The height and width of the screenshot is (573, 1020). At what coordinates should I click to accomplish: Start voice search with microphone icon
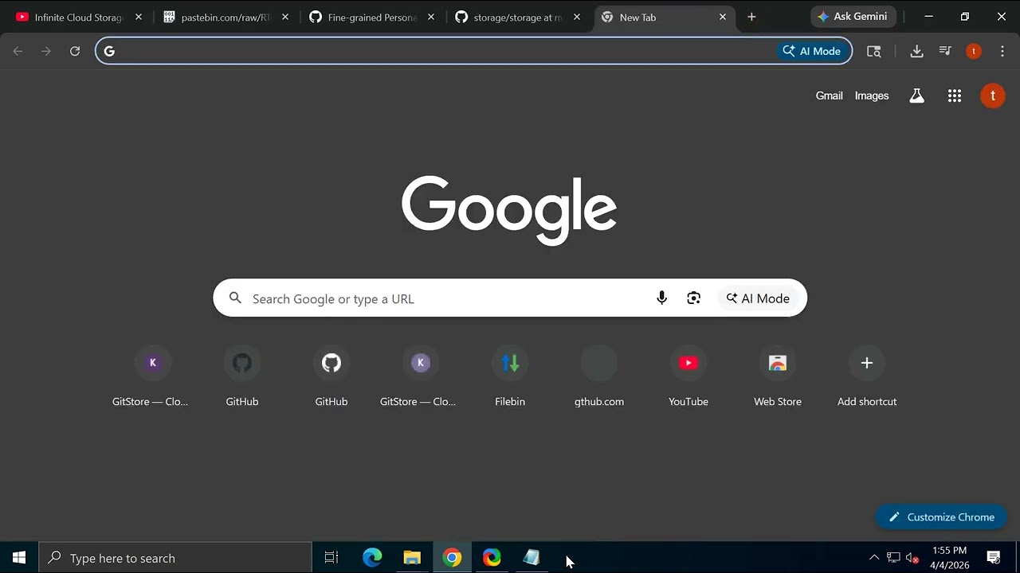click(661, 298)
